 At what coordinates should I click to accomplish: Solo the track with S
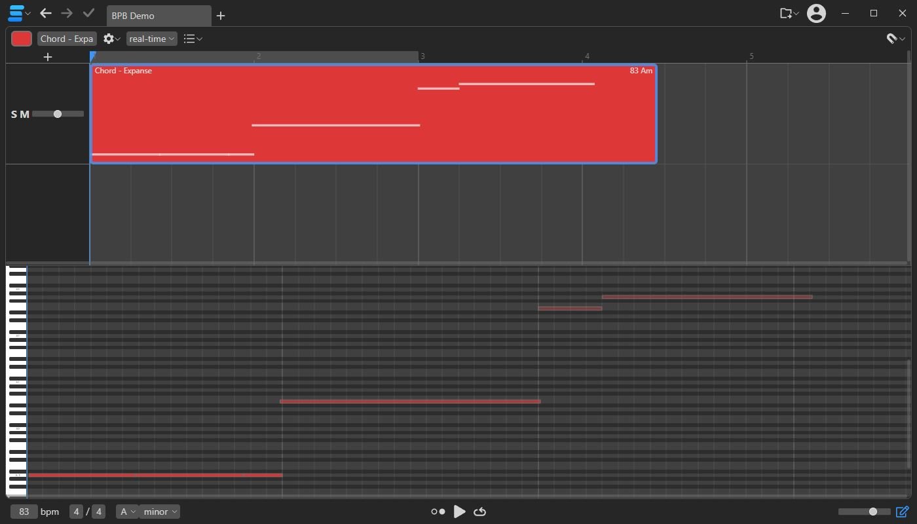click(14, 115)
